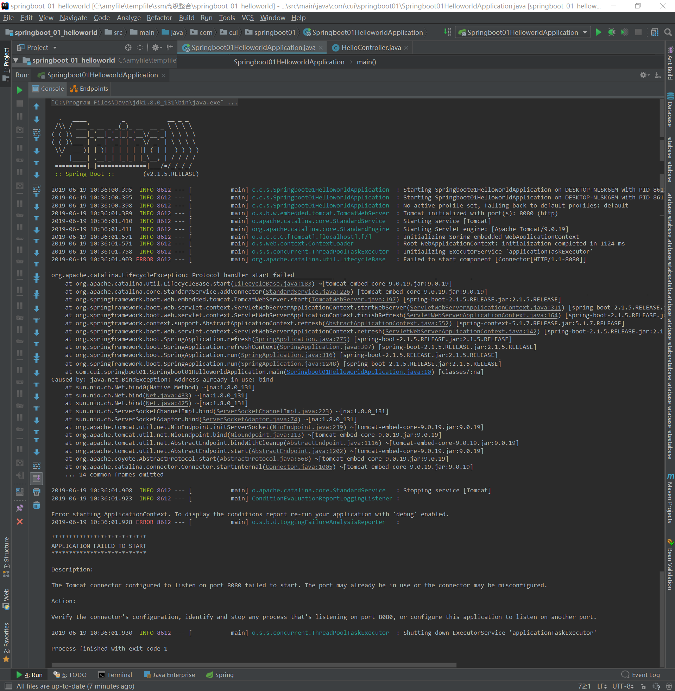Click the Restore Layout icon in the Run panel
The width and height of the screenshot is (675, 691).
pyautogui.click(x=19, y=492)
